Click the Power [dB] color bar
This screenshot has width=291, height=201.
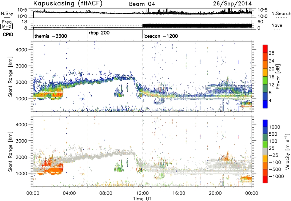265,77
